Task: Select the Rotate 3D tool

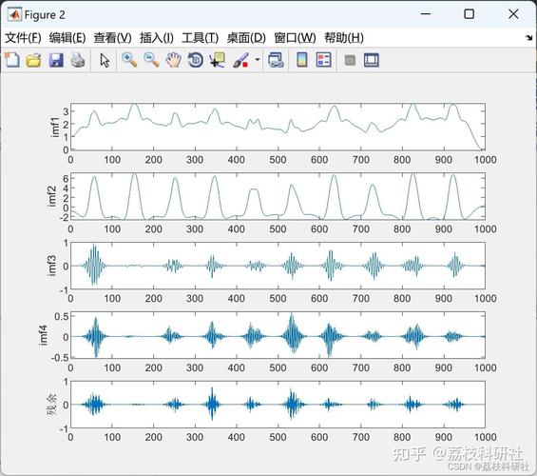Action: coord(196,60)
